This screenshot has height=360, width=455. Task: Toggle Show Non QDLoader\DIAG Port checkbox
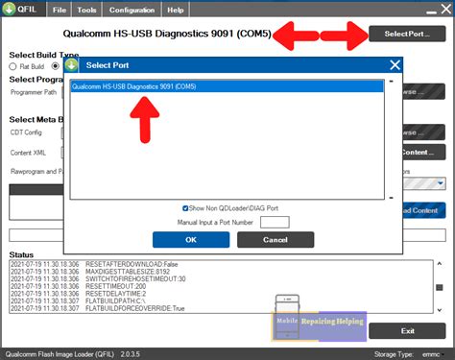185,208
